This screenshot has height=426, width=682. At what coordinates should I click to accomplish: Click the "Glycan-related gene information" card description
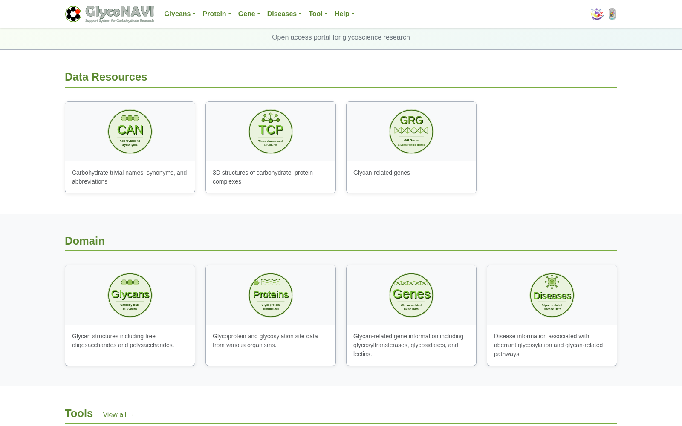408,345
